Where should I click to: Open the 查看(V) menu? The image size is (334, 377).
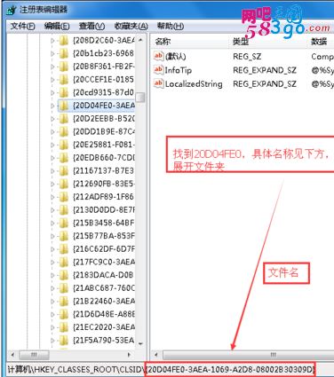[x=91, y=27]
